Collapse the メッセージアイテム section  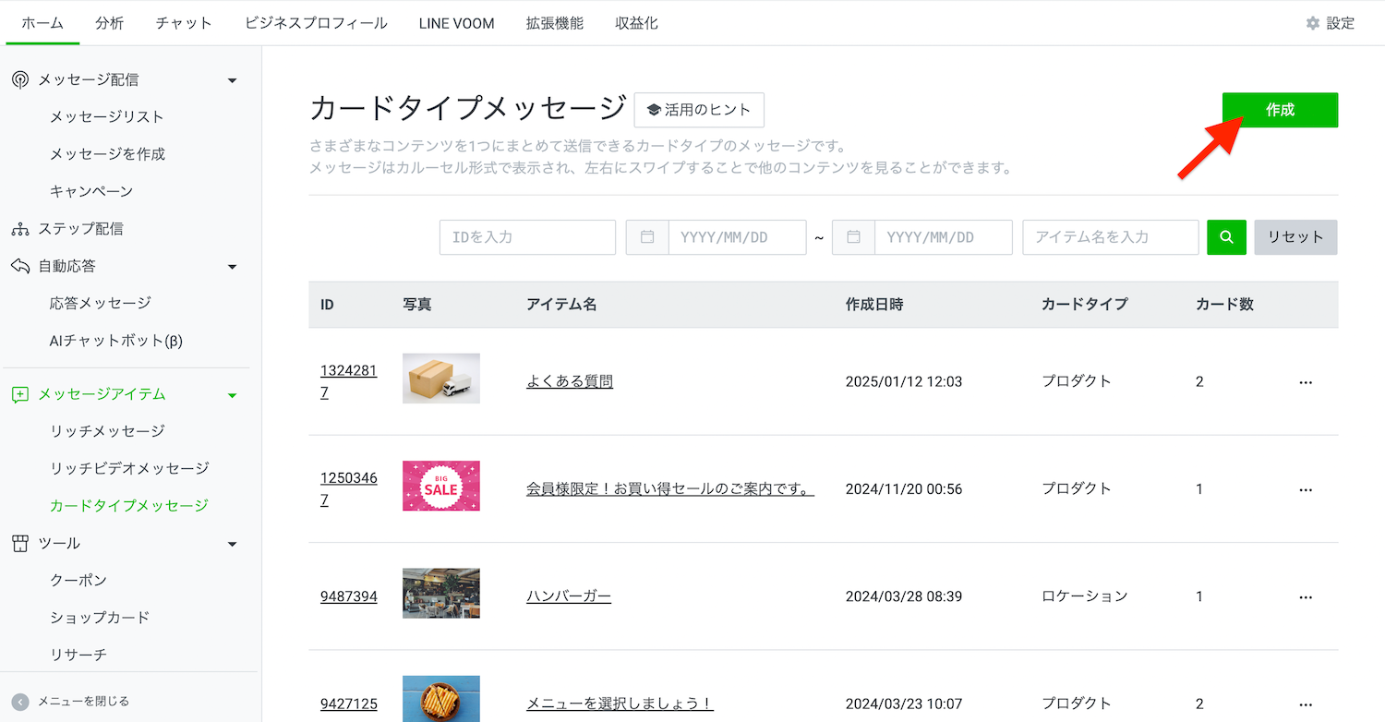click(x=232, y=395)
